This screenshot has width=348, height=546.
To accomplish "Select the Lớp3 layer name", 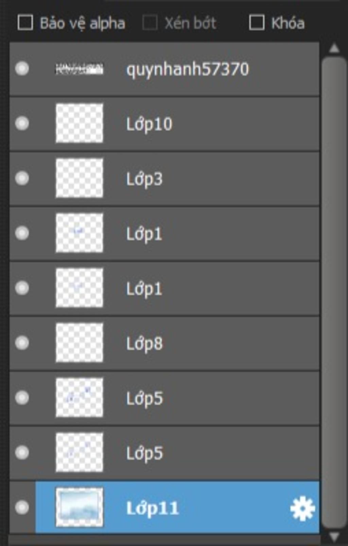I will click(144, 179).
